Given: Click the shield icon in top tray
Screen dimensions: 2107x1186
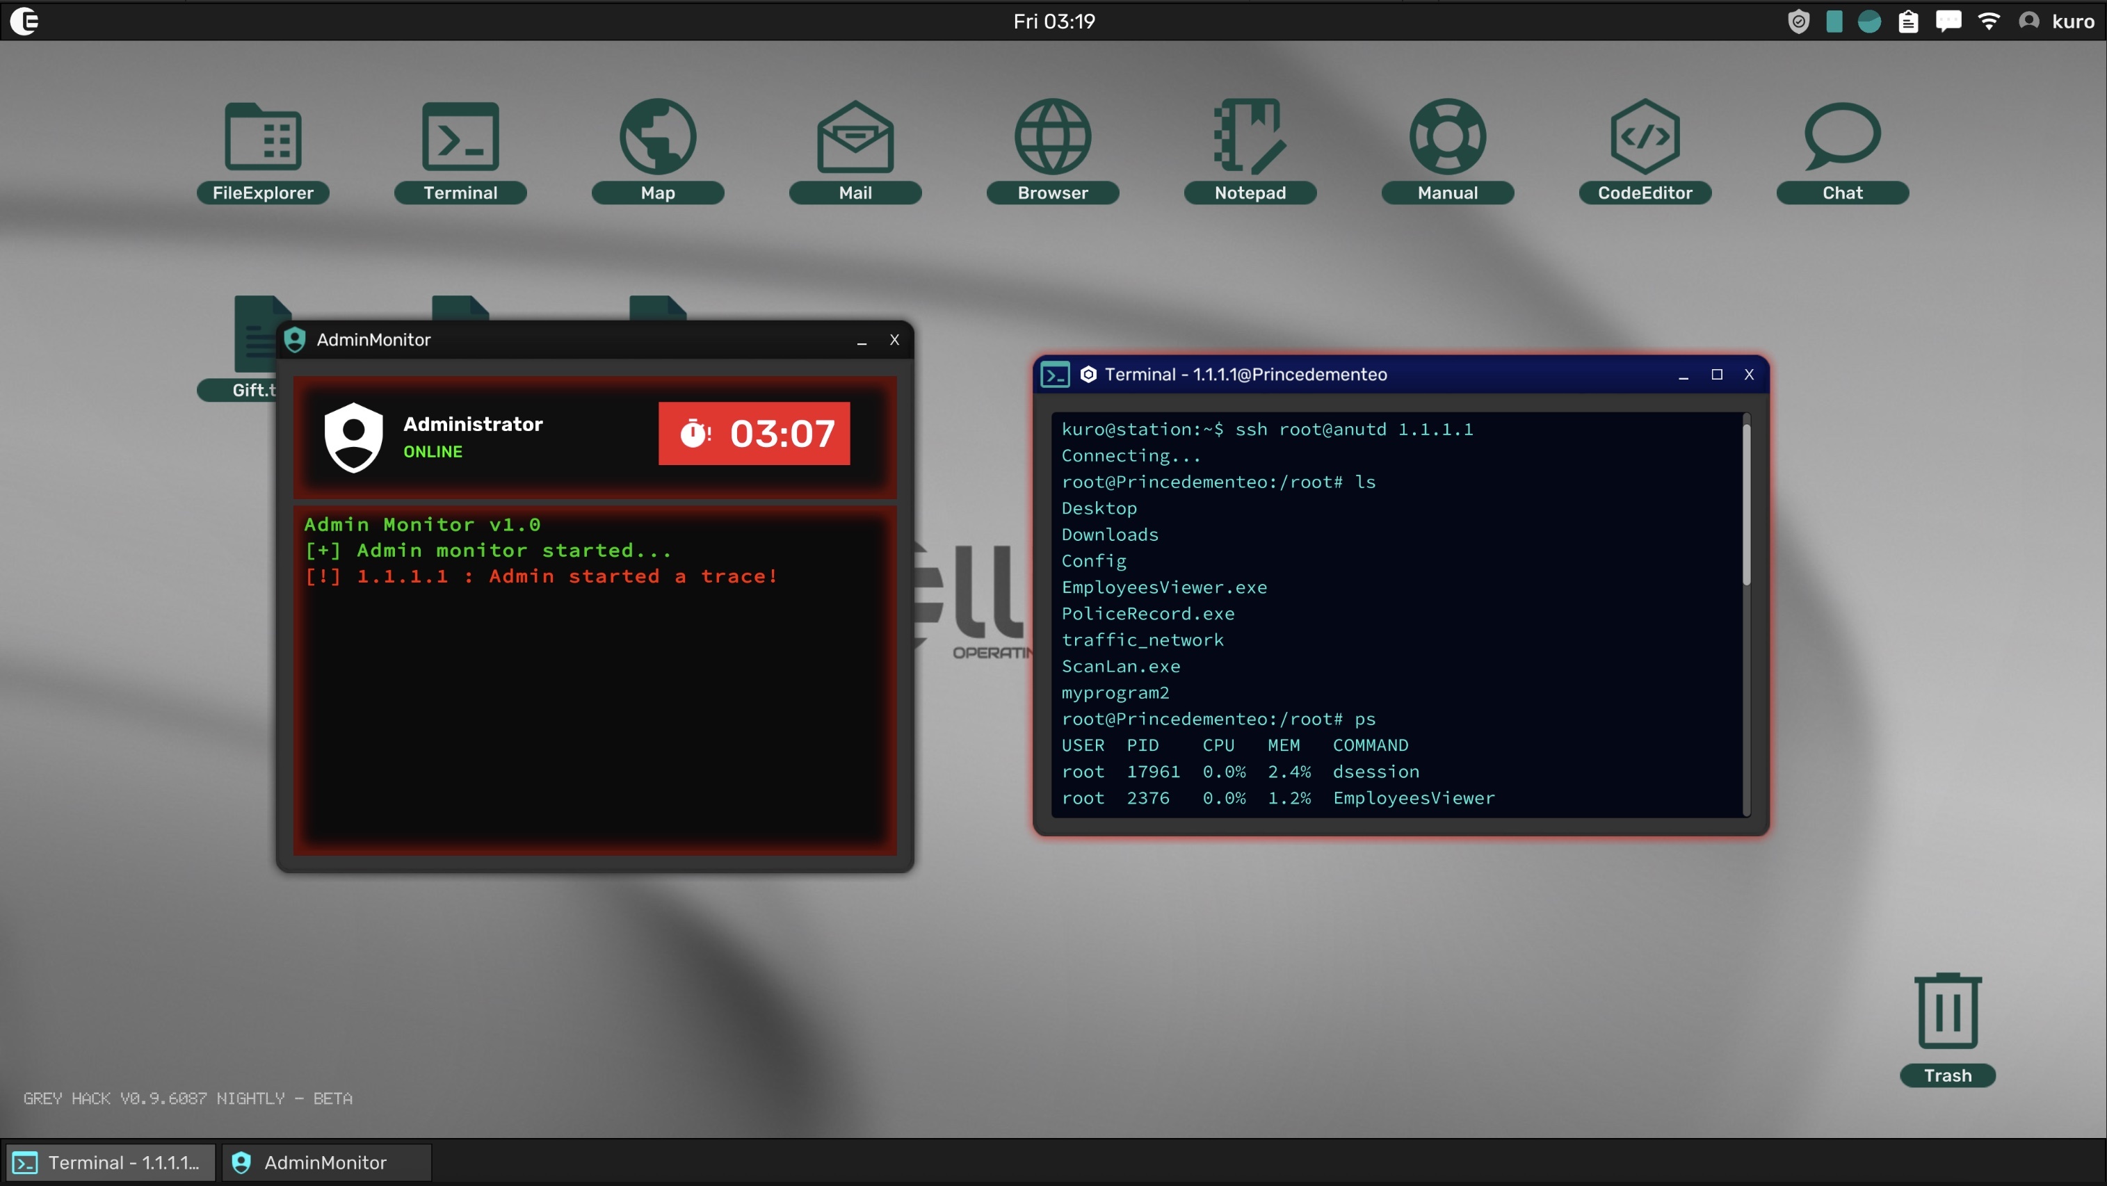Looking at the screenshot, I should coord(1798,22).
